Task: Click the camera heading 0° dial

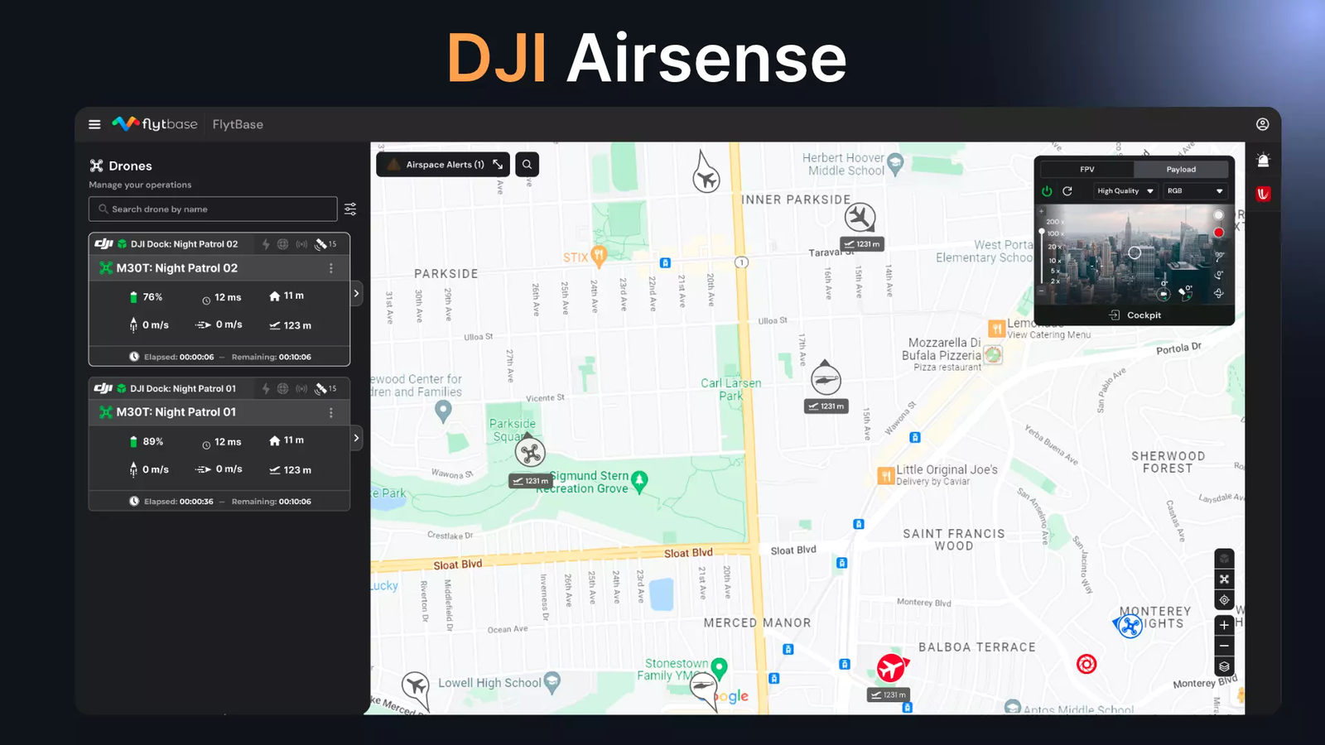Action: tap(1164, 292)
